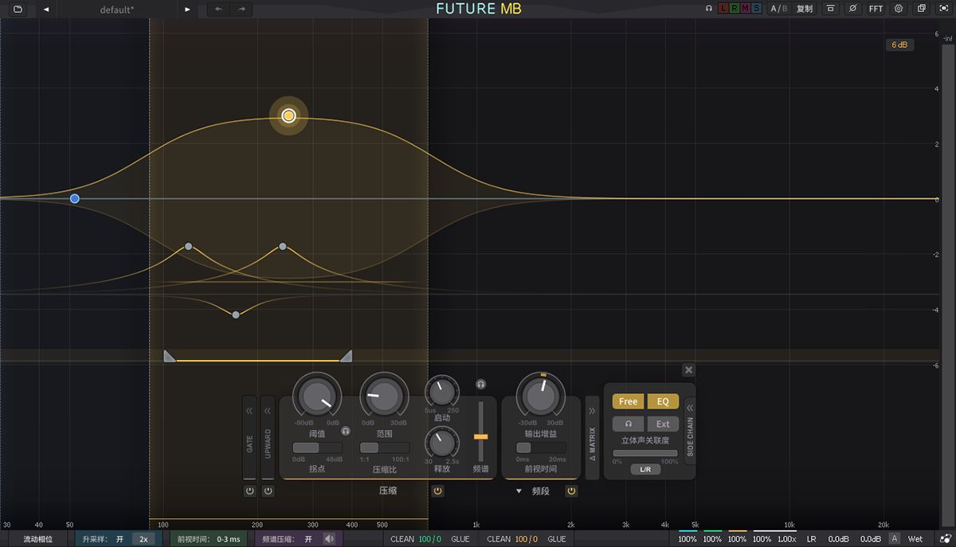Open the settings gear icon

pyautogui.click(x=899, y=9)
